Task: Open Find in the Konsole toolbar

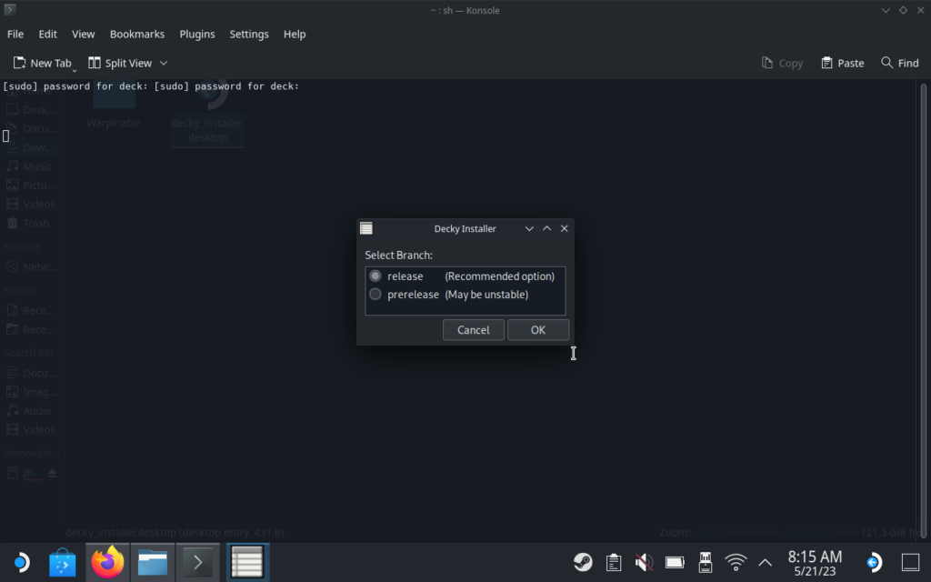Action: 899,63
